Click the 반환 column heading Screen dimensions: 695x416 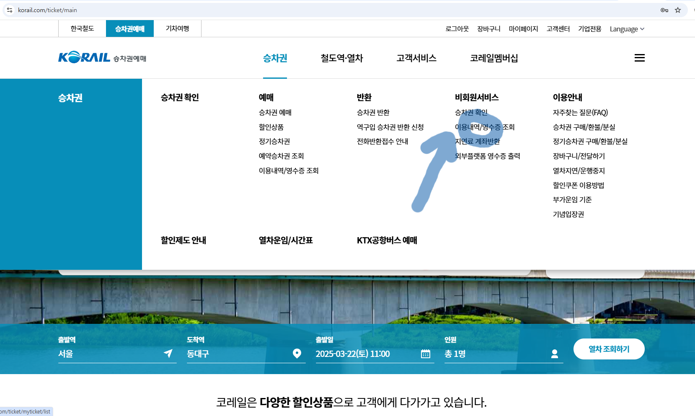(364, 97)
